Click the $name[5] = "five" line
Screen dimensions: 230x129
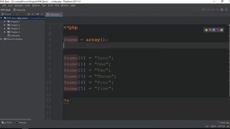pos(89,89)
